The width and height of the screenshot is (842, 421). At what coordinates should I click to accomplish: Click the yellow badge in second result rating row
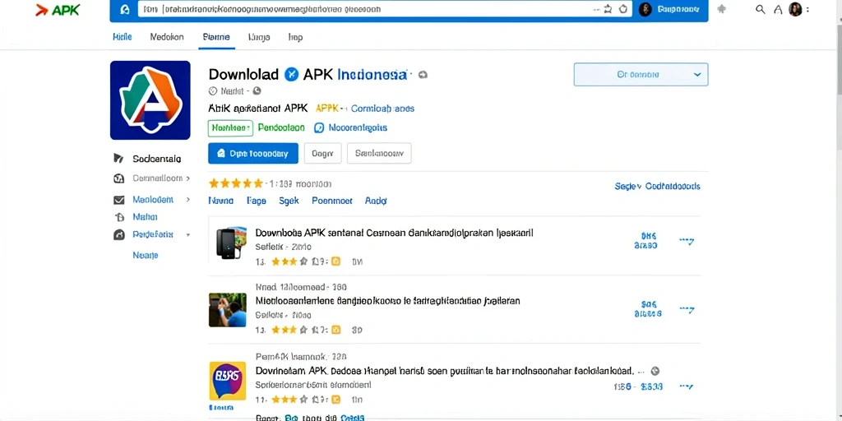click(x=335, y=330)
